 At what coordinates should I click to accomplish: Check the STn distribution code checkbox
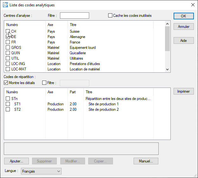coord(8,99)
